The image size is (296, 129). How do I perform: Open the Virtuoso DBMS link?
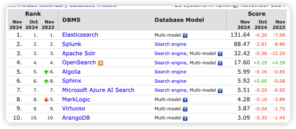coord(73,108)
